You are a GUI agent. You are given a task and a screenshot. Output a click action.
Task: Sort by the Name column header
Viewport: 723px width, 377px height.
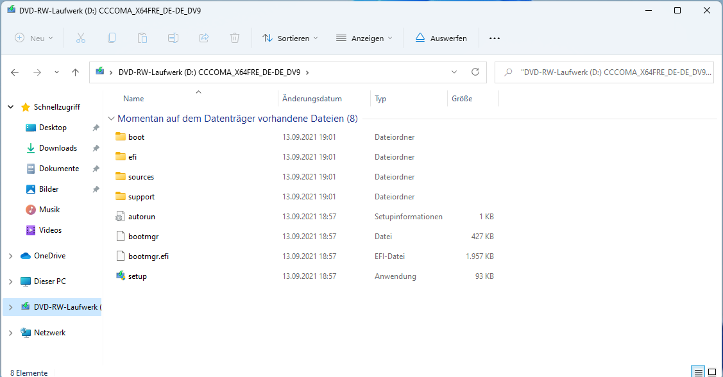point(133,99)
